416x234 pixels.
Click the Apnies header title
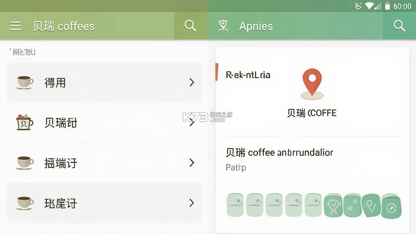tap(256, 26)
